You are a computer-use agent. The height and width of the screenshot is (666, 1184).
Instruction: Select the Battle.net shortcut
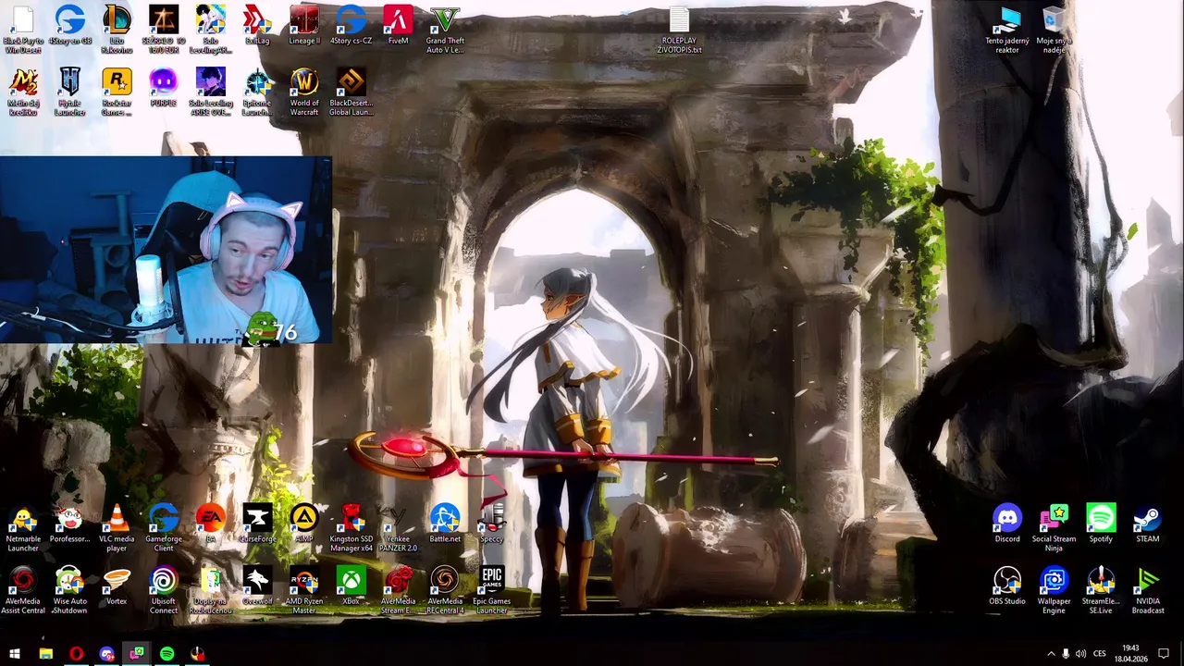point(445,524)
